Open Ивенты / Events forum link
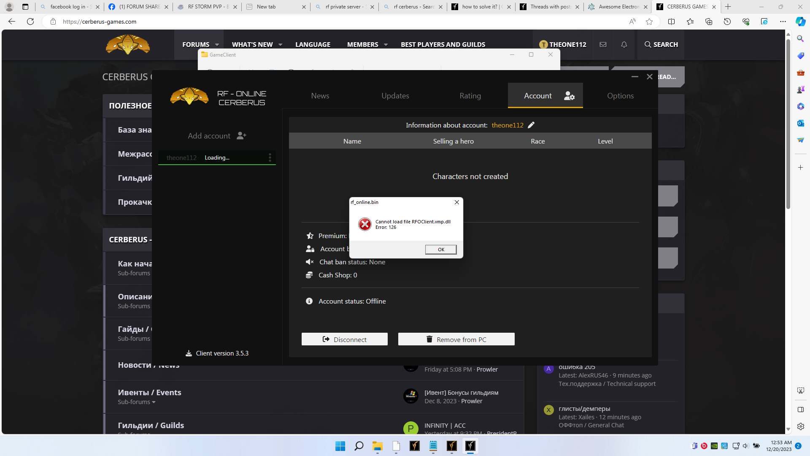810x456 pixels. (x=149, y=392)
